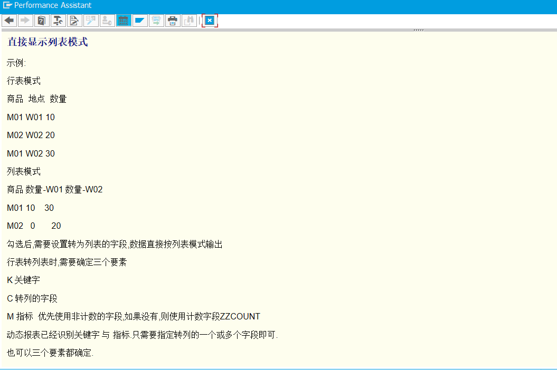Image resolution: width=557 pixels, height=370 pixels.
Task: Click the text 示例:
Action: point(16,63)
